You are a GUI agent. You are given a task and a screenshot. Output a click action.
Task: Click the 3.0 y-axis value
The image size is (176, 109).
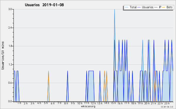pyautogui.click(x=10, y=9)
